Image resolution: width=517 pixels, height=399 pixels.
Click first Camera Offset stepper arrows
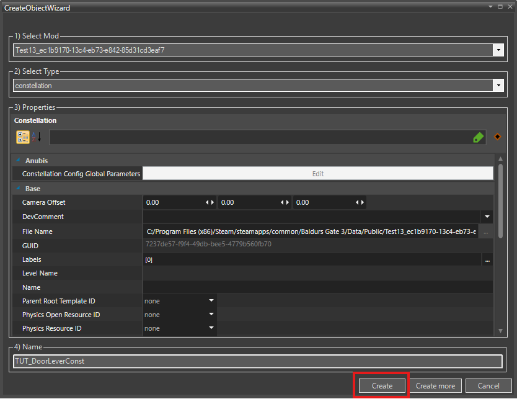pyautogui.click(x=210, y=202)
